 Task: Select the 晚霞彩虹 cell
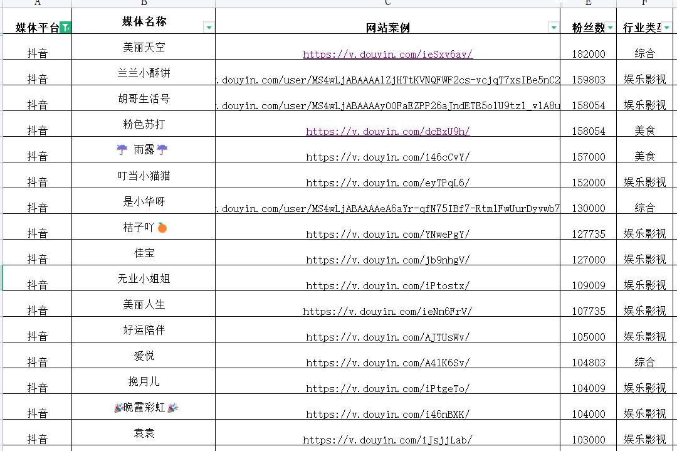[144, 407]
